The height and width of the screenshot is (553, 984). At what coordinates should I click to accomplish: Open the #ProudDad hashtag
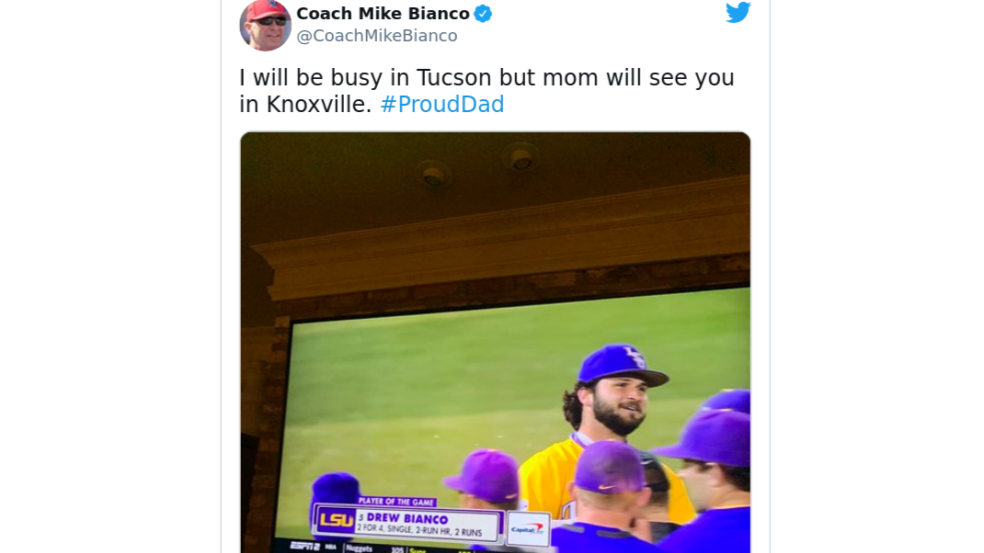pos(442,105)
